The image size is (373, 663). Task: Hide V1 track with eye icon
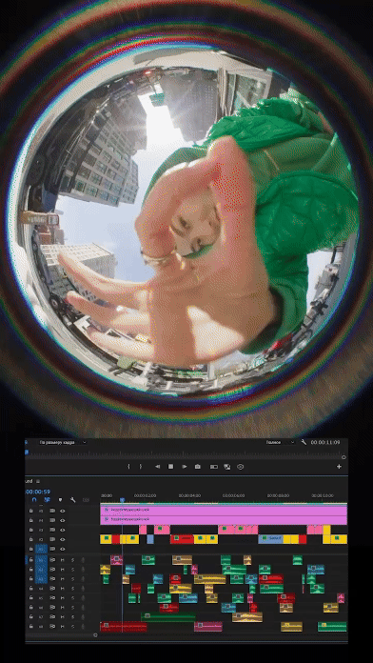[x=63, y=549]
